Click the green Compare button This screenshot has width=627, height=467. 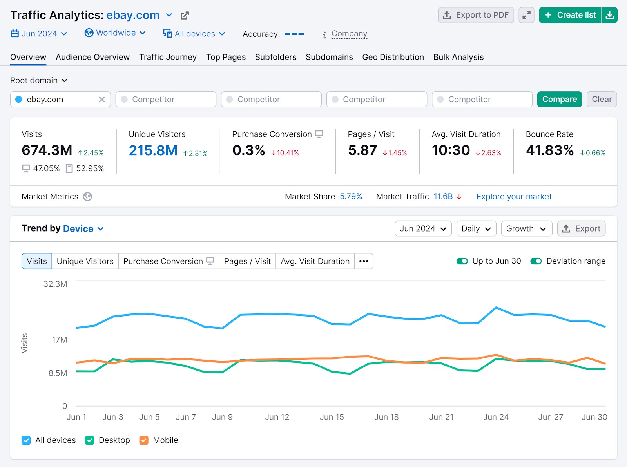click(559, 100)
